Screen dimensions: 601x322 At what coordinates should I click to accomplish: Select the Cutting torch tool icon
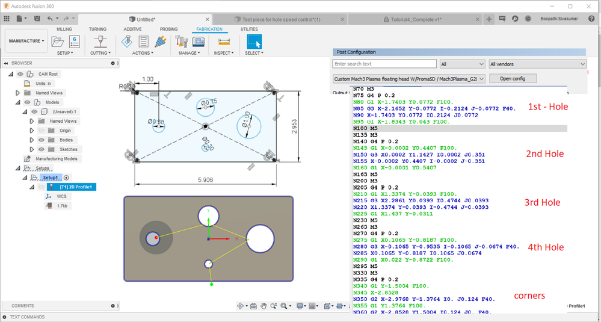100,42
